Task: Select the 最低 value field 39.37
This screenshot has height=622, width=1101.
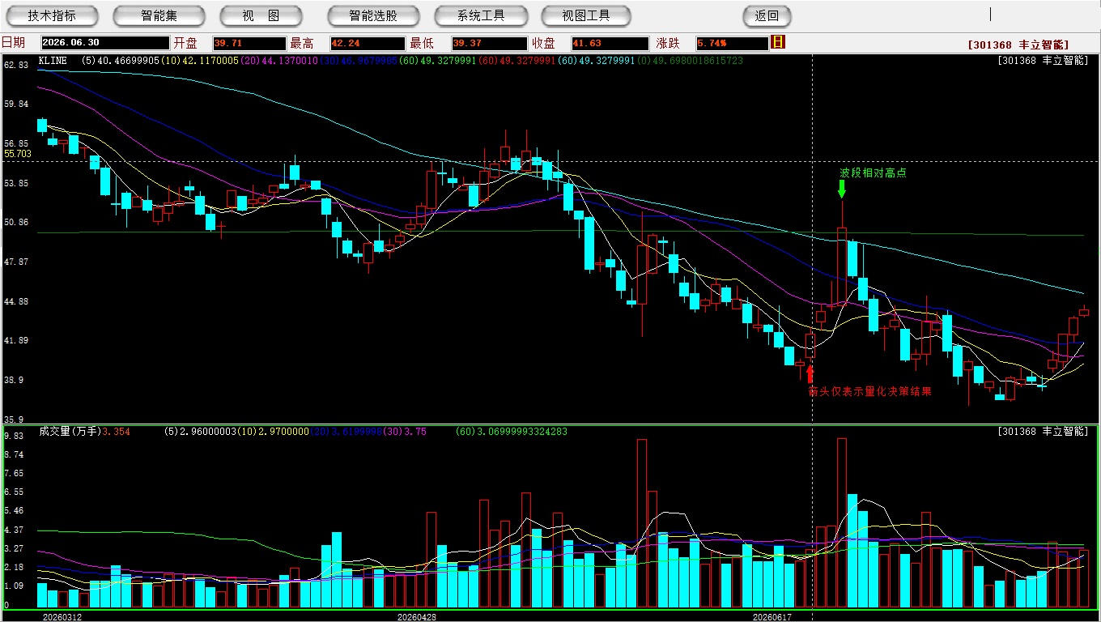Action: point(490,43)
